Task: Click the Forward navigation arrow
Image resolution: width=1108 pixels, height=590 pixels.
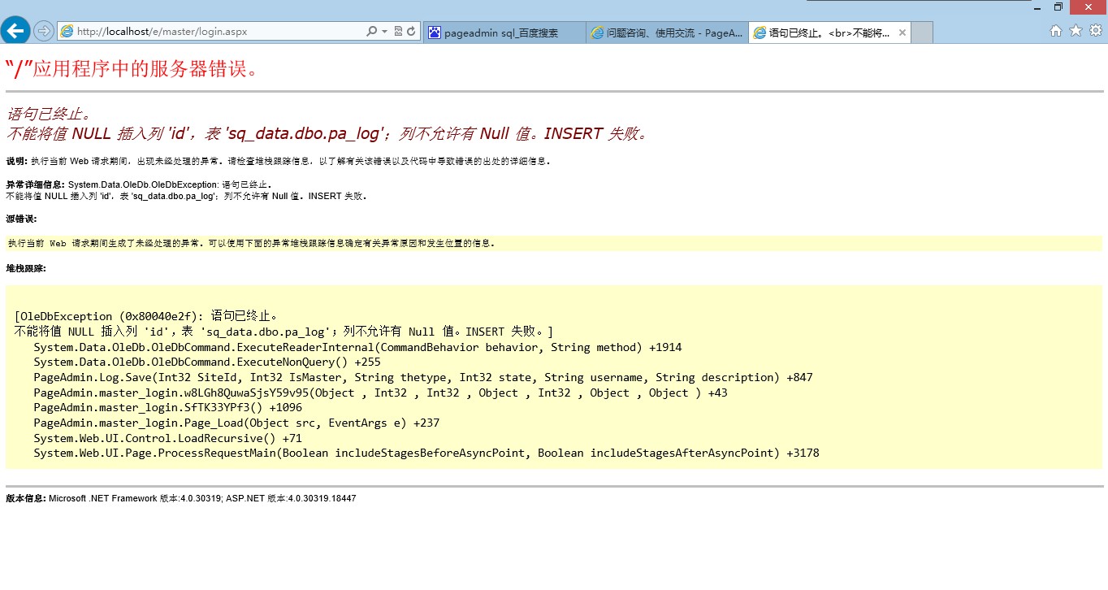Action: click(44, 31)
